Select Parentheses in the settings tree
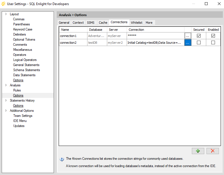 coord(21,24)
